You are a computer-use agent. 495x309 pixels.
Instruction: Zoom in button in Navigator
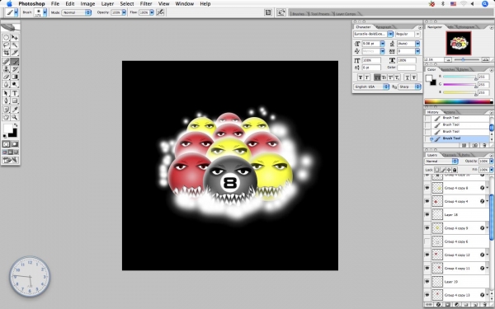click(x=486, y=59)
